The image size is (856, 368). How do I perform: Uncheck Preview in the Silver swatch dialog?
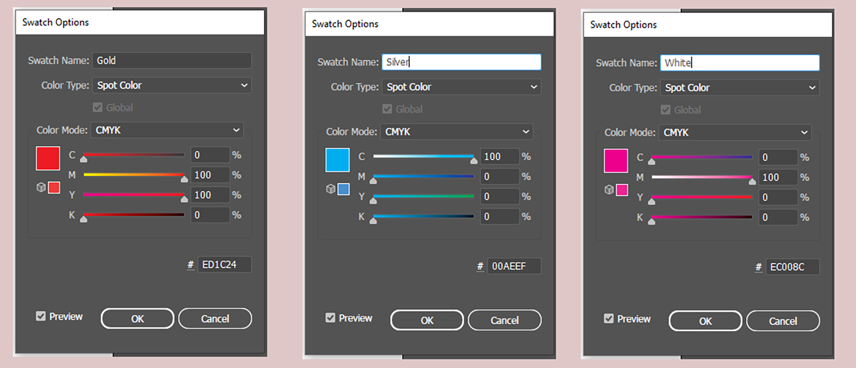pyautogui.click(x=331, y=318)
